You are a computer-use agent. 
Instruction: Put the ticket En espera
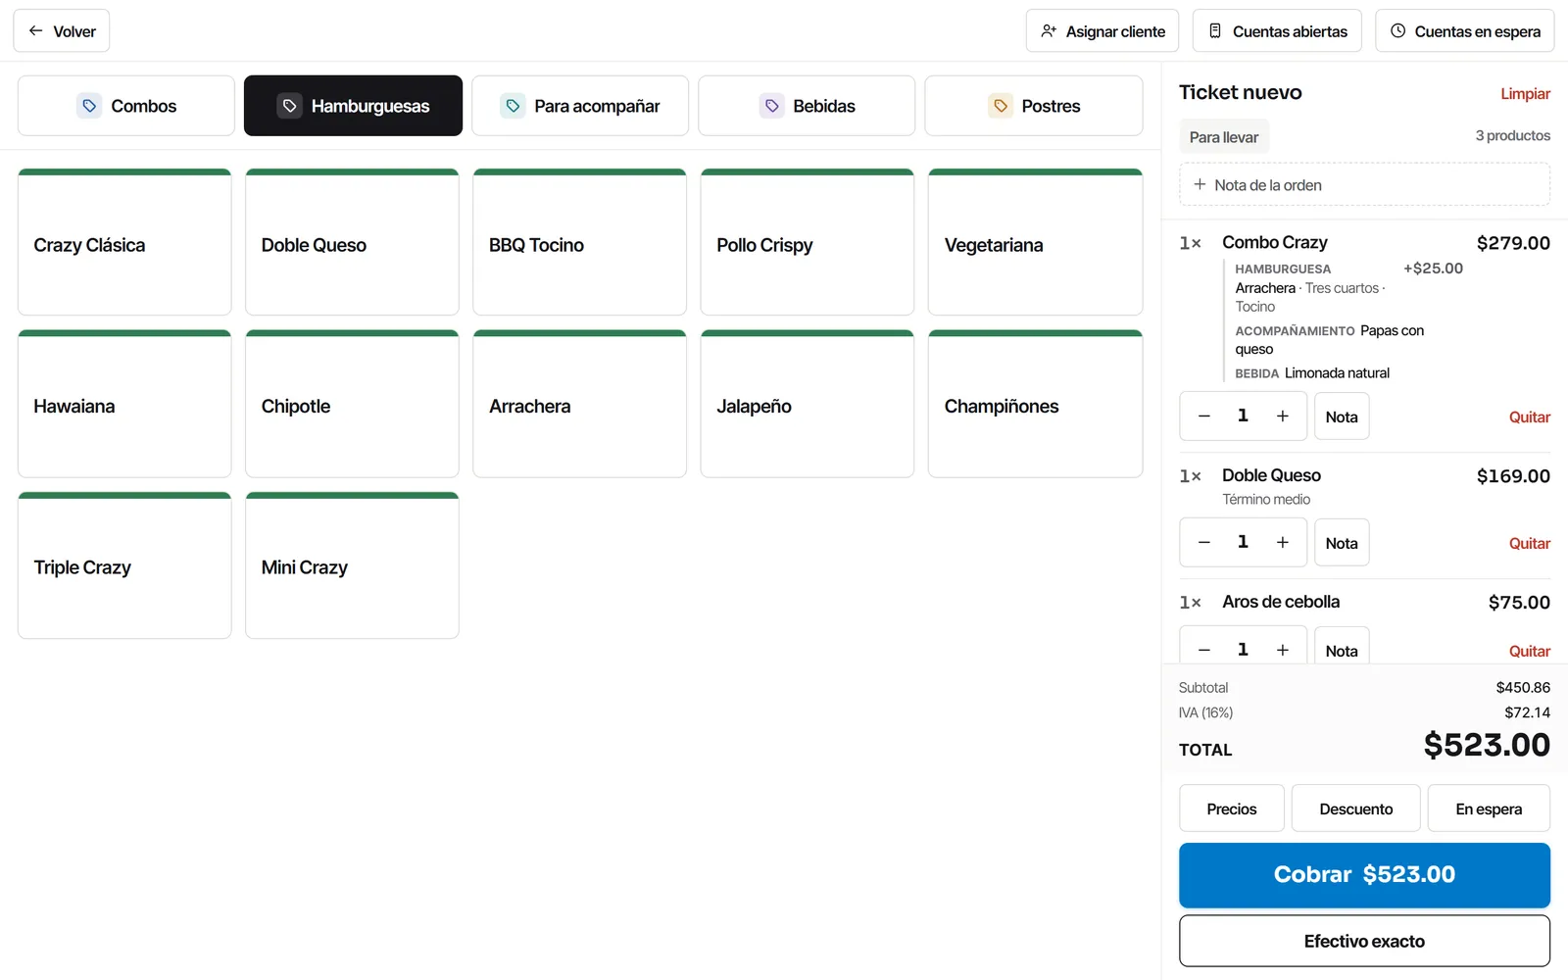tap(1489, 808)
